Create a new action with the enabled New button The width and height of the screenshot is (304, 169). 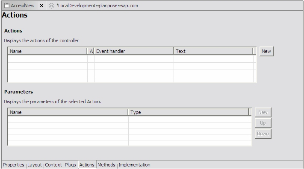click(266, 51)
